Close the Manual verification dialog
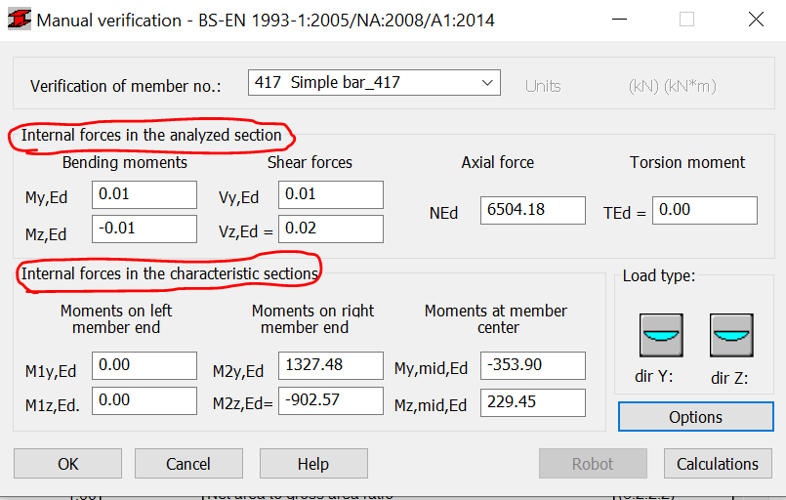 click(756, 20)
